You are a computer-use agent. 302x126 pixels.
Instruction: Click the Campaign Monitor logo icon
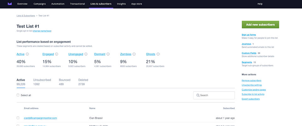[10, 4]
